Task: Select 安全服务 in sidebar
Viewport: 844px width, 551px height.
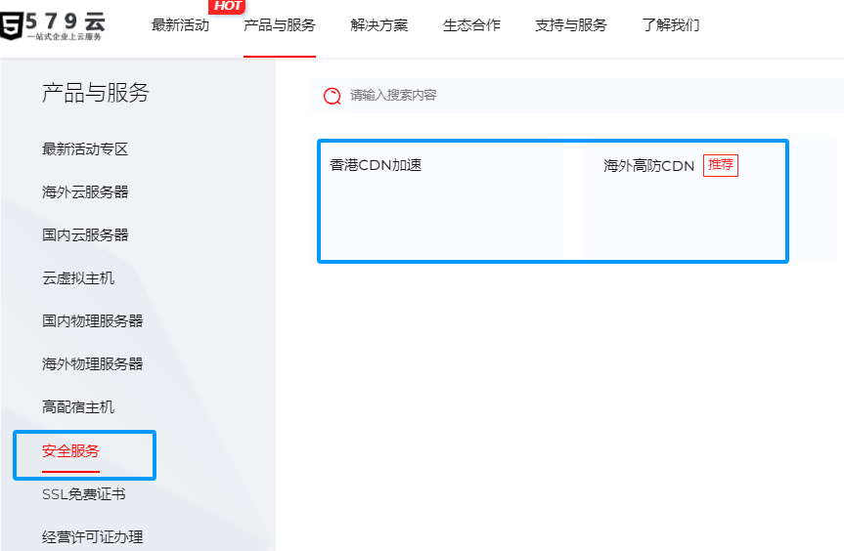Action: pos(70,451)
